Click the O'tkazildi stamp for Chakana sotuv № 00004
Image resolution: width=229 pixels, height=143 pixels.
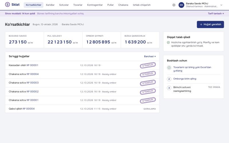click(x=148, y=74)
